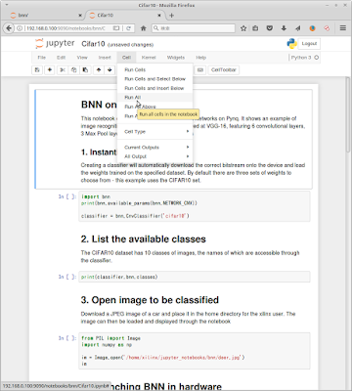
Task: Open the Kernel menu
Action: 149,58
